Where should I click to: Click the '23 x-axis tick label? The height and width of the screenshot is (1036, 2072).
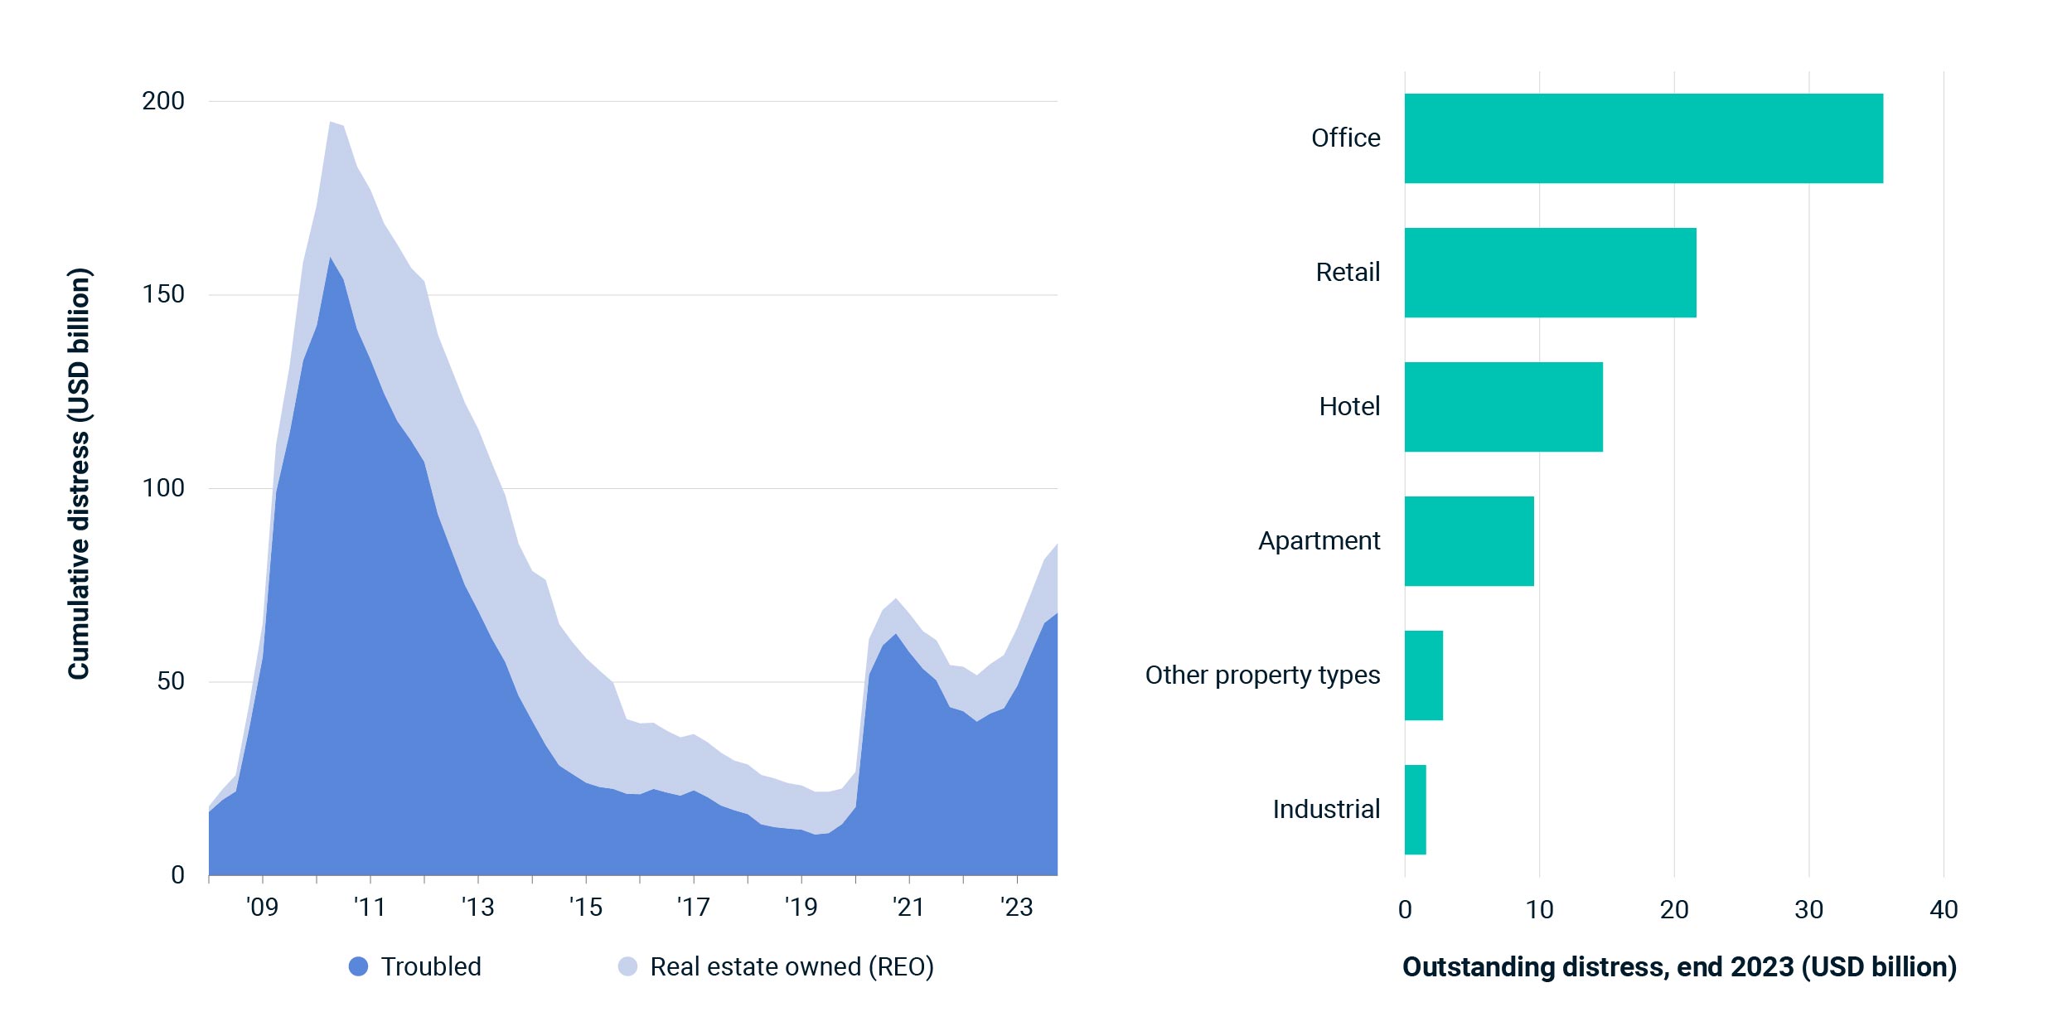click(x=1017, y=908)
